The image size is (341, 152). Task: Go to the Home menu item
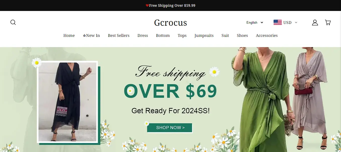coord(69,36)
